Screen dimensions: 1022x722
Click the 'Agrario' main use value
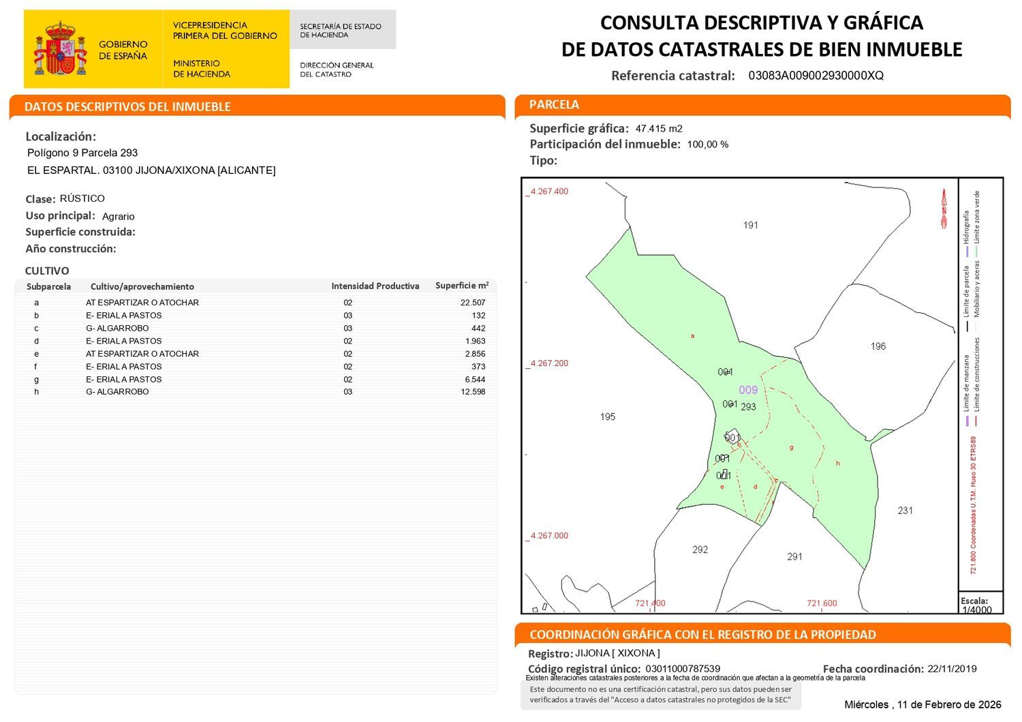tap(119, 216)
